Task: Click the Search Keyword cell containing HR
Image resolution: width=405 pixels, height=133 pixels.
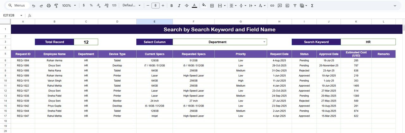Action: (368, 42)
